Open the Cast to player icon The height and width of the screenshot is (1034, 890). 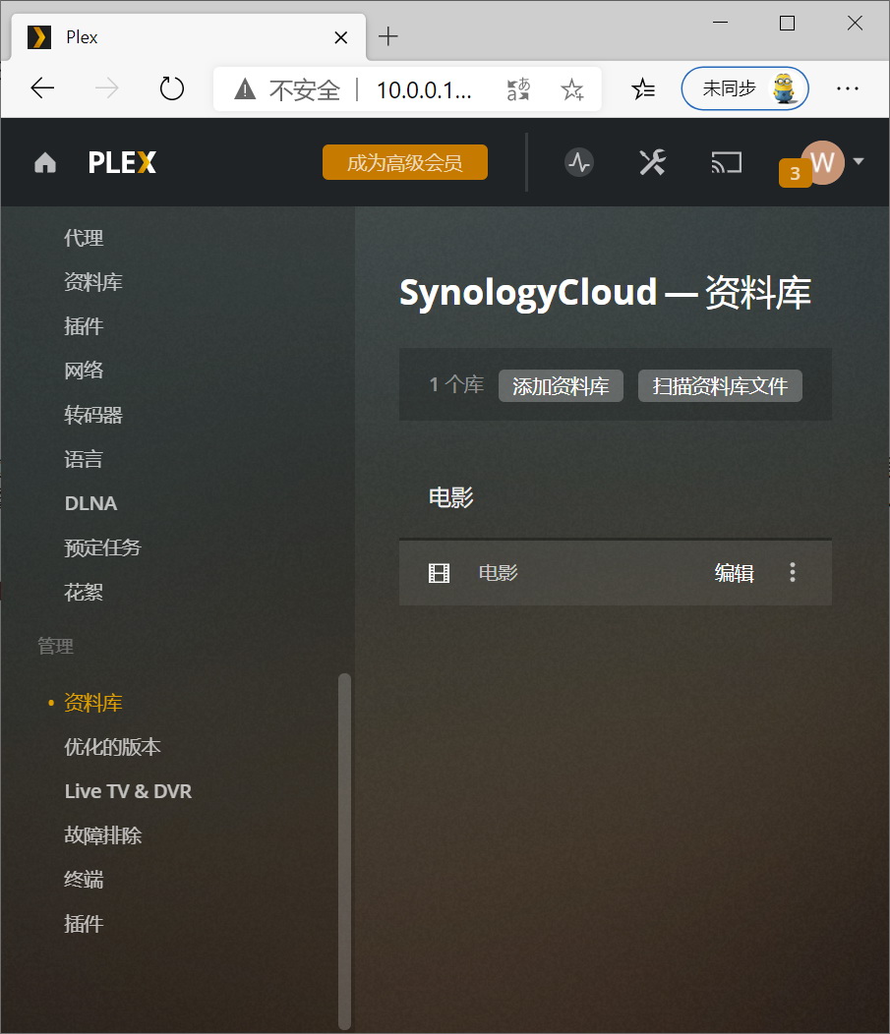726,162
